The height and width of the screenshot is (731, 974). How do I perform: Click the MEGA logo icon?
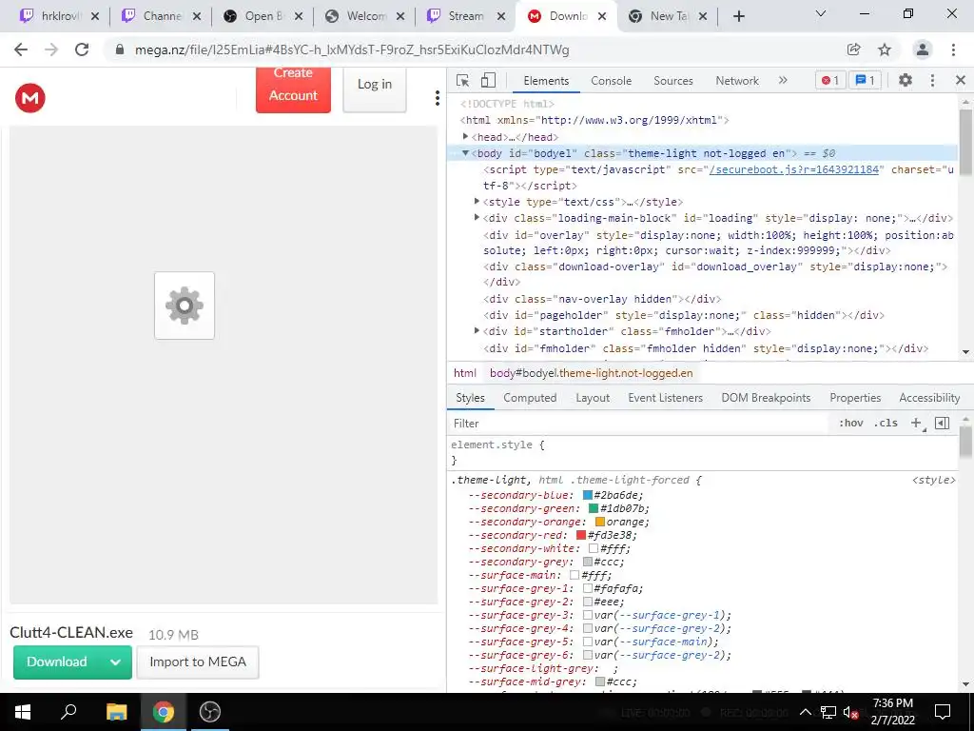tap(29, 98)
